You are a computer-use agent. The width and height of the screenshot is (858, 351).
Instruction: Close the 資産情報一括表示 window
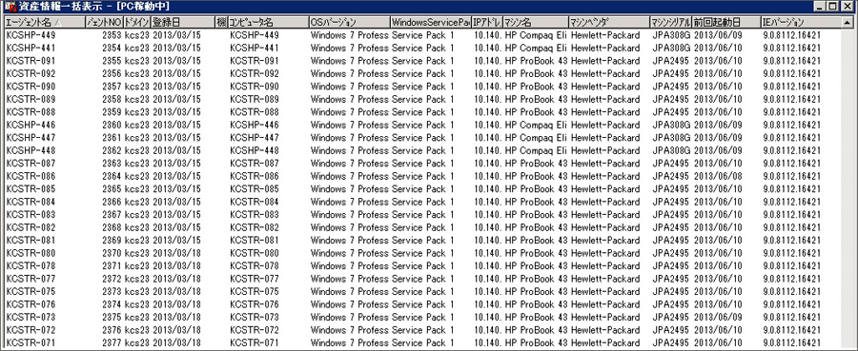(x=848, y=7)
